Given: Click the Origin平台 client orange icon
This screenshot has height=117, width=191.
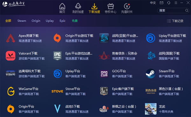Looking at the screenshot, I should [11, 109].
